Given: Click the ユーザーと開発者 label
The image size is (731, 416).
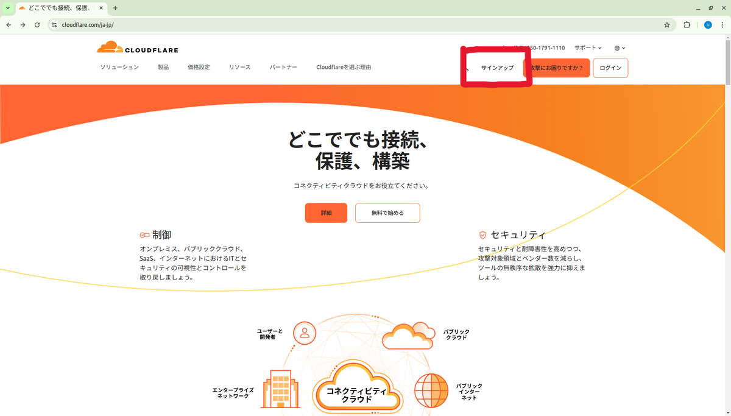Looking at the screenshot, I should (x=269, y=334).
